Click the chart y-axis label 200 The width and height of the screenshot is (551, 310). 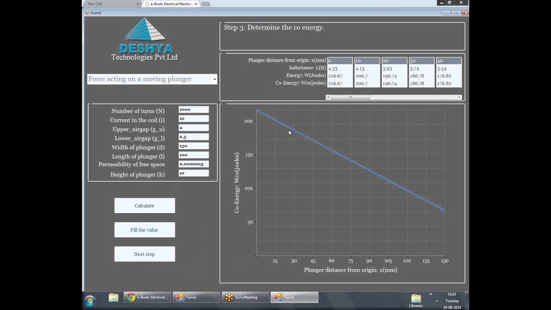[x=248, y=121]
